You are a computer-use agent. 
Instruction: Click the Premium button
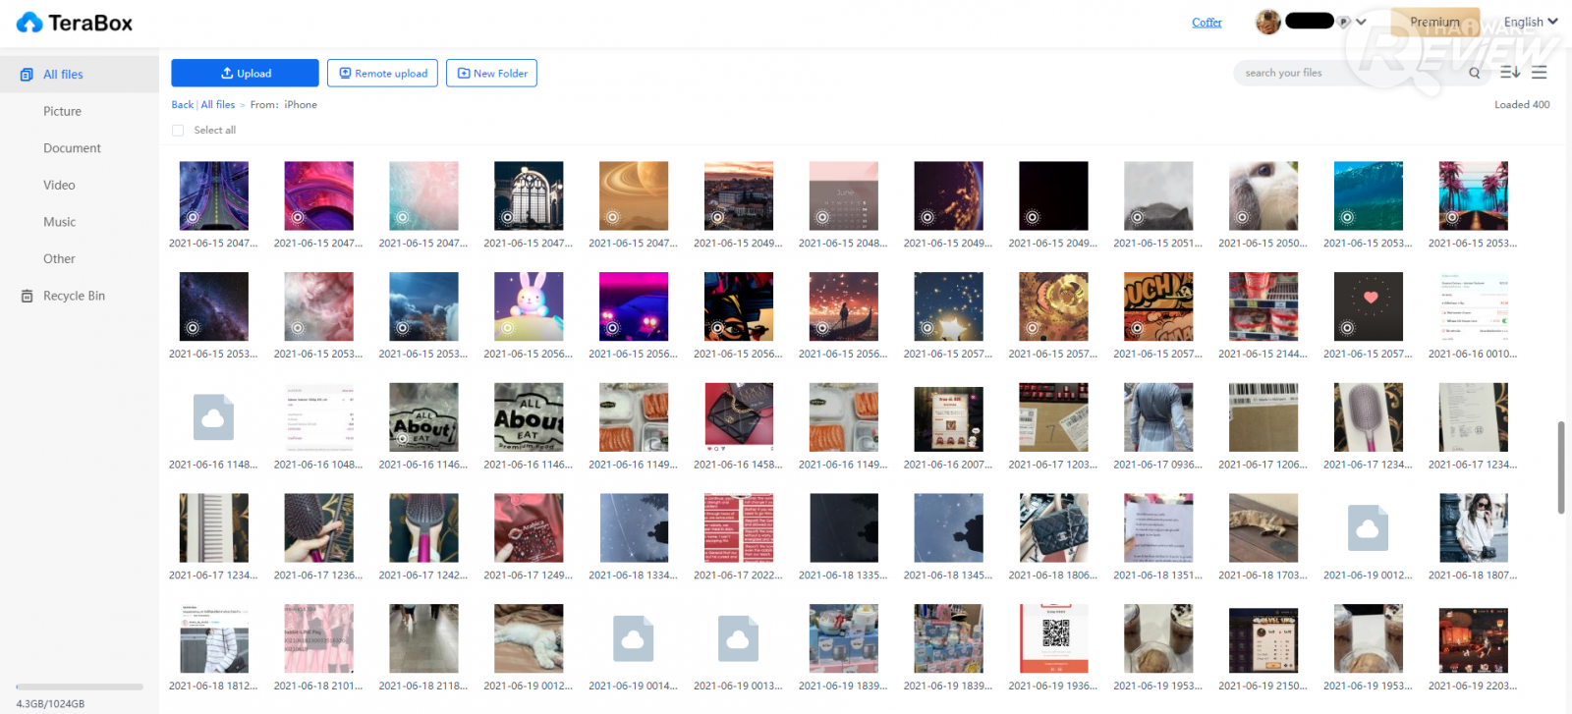(x=1434, y=22)
